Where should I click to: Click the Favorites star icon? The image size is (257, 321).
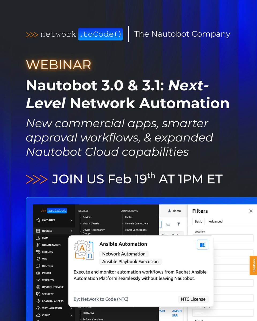[38, 220]
